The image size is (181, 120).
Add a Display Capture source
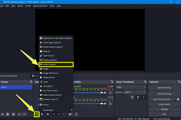(56, 60)
